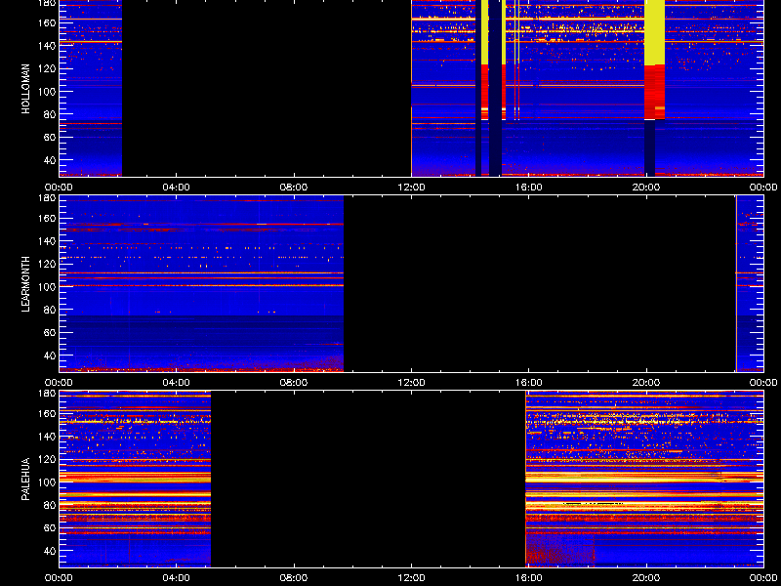Click the 80 frequency tick on Holloman axis

(x=49, y=114)
